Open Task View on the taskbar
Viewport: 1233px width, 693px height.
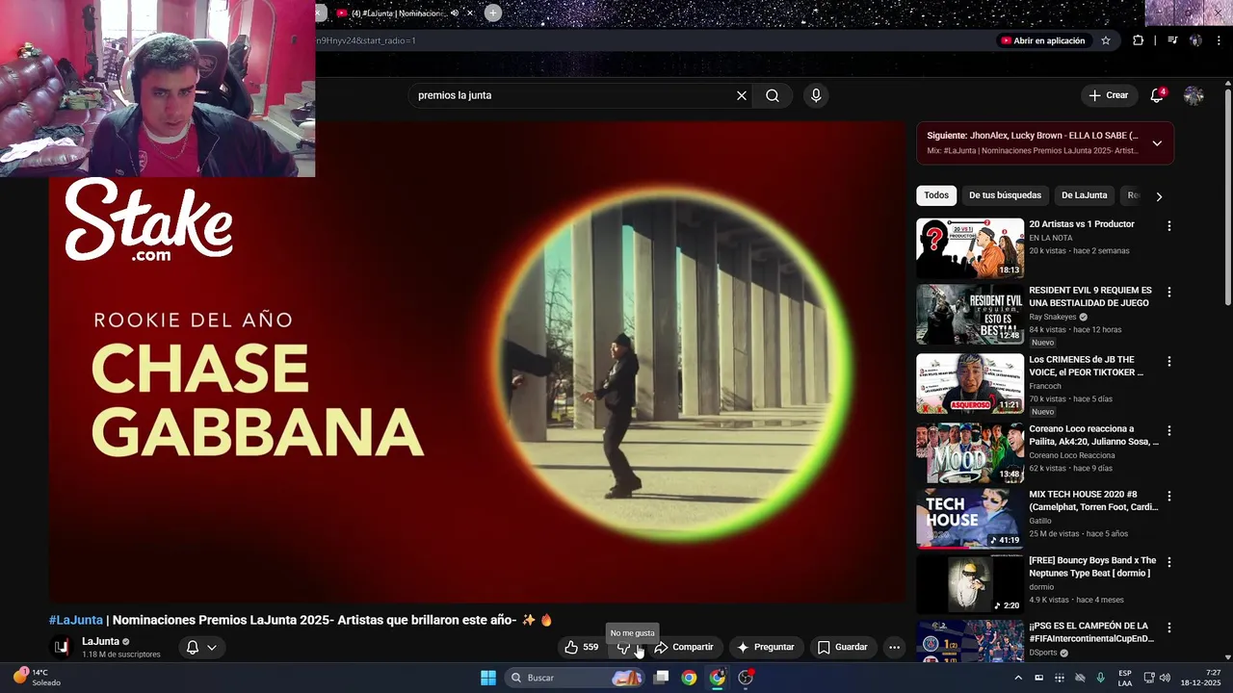[661, 678]
